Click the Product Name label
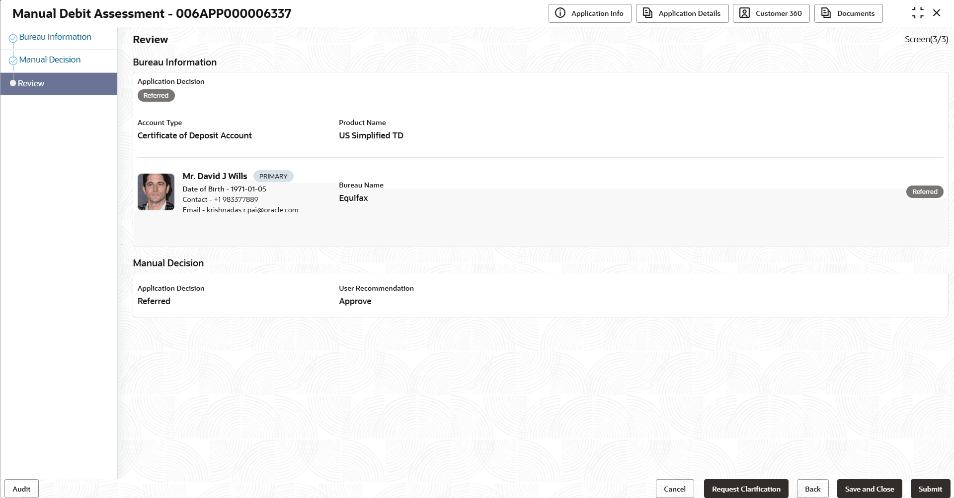 click(x=362, y=123)
